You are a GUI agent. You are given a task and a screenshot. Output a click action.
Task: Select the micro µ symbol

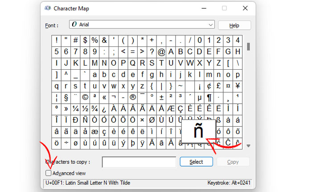199,98
